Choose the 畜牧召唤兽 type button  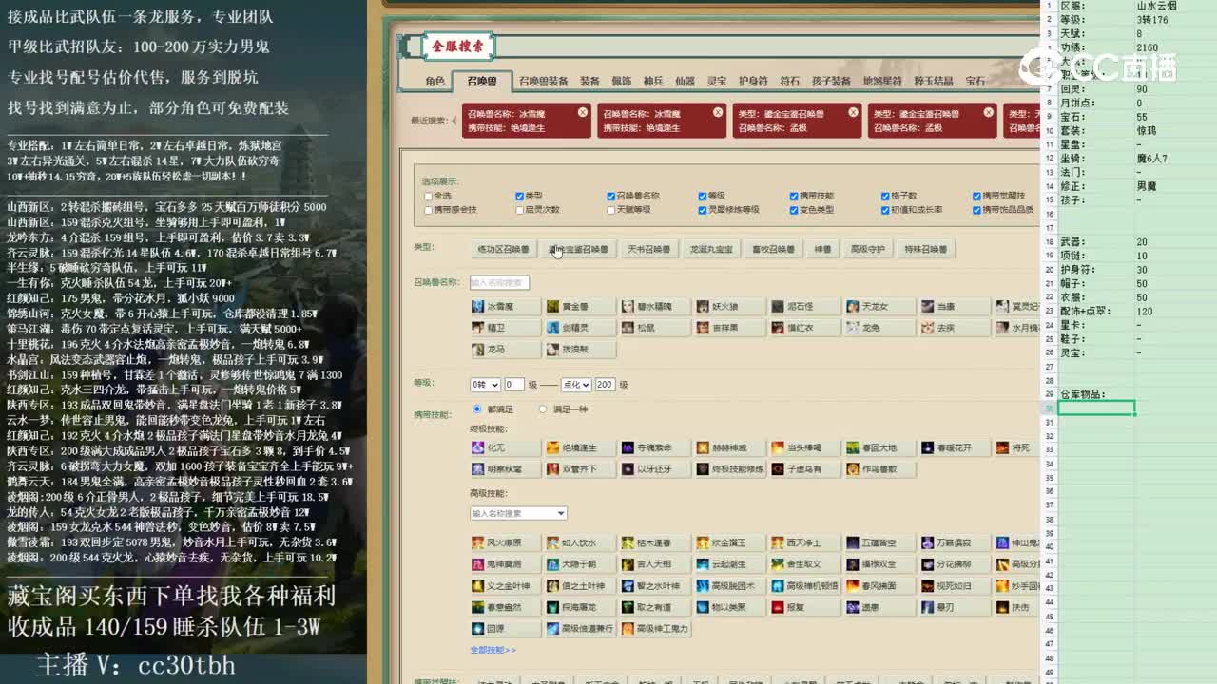[x=772, y=250]
